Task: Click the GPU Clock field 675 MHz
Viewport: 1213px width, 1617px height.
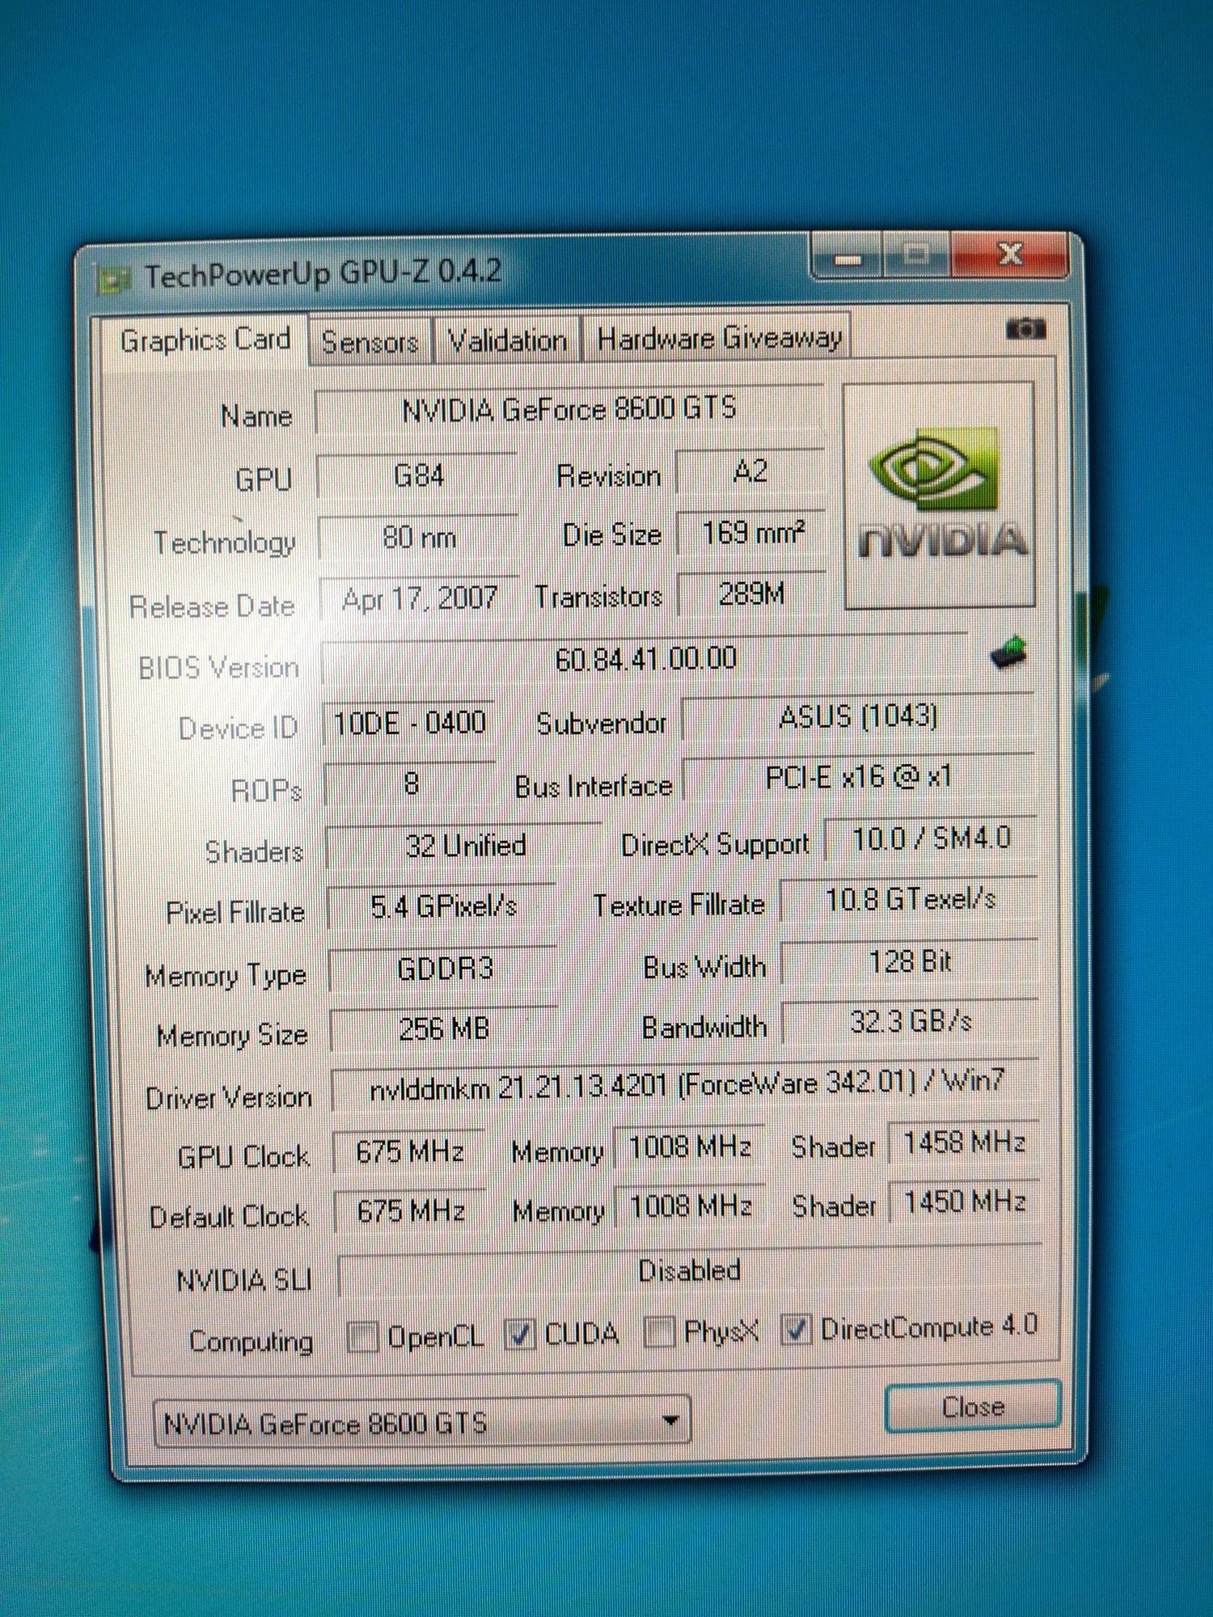Action: 409,1150
